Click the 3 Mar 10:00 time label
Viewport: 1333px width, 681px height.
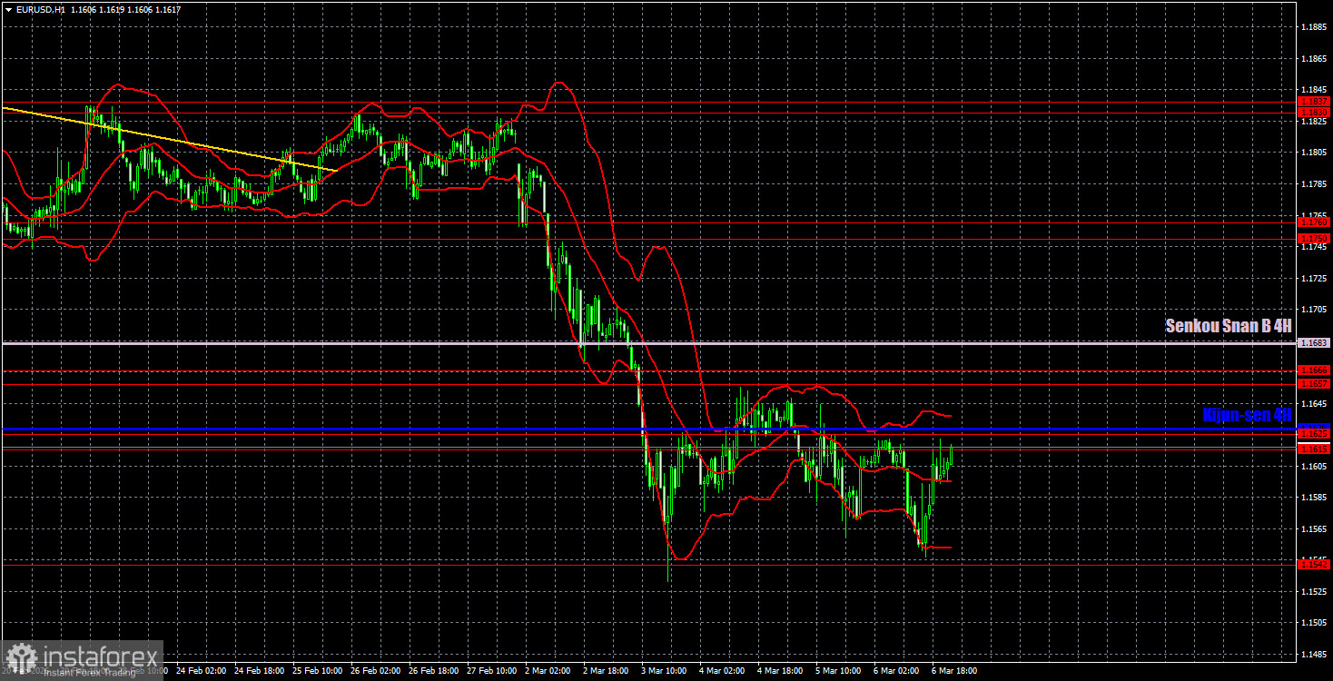pyautogui.click(x=663, y=671)
